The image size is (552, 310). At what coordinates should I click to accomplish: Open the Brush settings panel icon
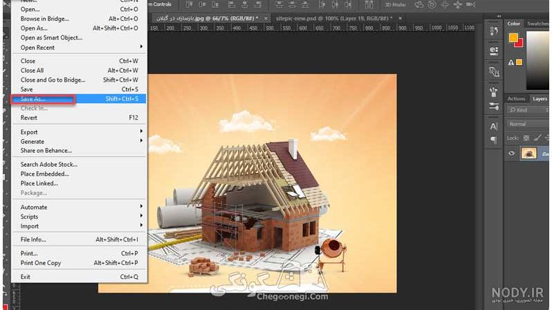(x=494, y=106)
